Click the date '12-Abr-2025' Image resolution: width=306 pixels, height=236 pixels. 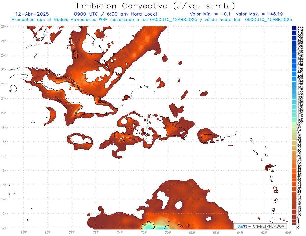(32, 14)
